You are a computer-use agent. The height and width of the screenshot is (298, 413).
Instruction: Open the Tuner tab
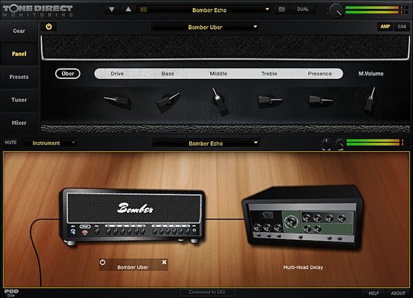tap(19, 100)
